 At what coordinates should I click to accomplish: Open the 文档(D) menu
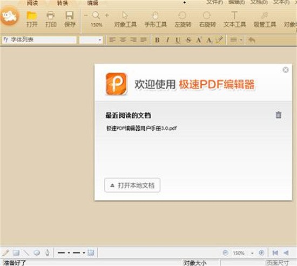click(x=259, y=2)
